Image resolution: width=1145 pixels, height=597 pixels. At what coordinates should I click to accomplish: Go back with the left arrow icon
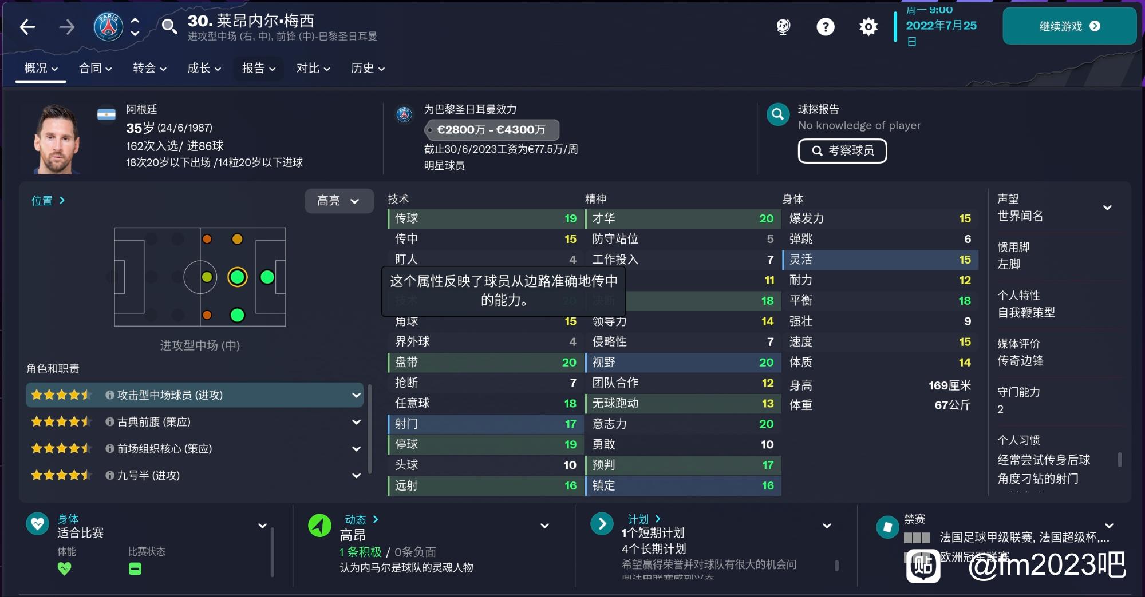click(27, 27)
